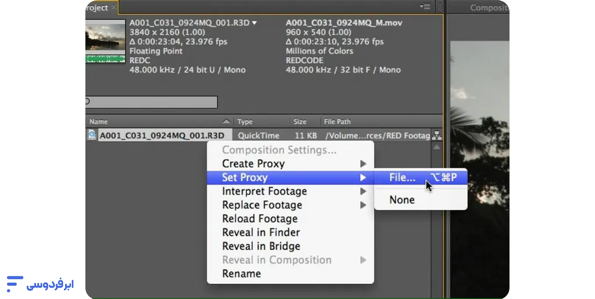Click the /Volume...rces/RED Footag path cell
Screen dimensions: 595x299
[x=378, y=135]
